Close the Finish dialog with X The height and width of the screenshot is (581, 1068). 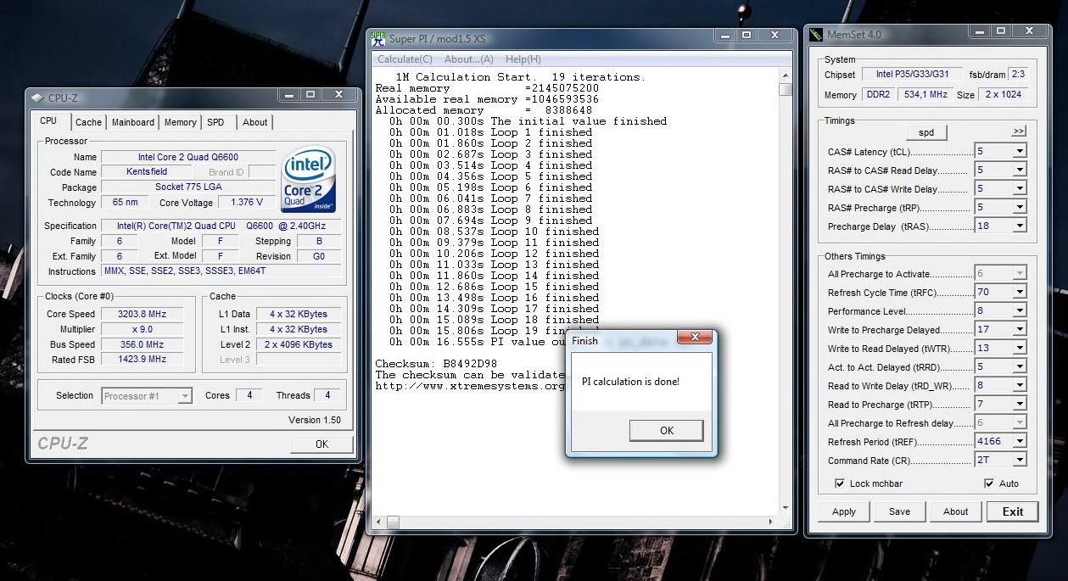click(695, 339)
